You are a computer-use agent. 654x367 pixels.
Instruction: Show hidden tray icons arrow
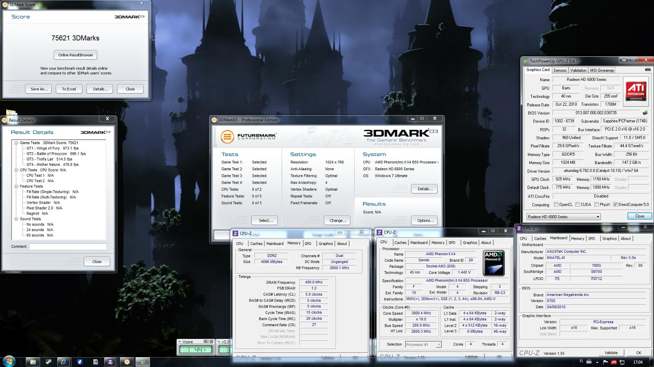[x=597, y=362]
